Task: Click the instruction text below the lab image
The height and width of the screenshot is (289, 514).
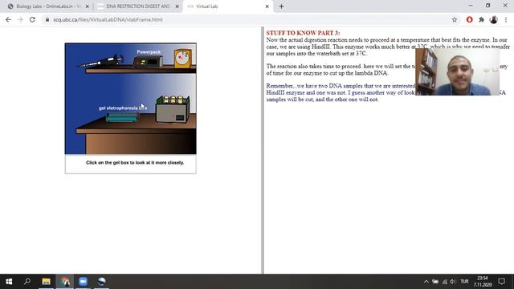Action: pos(135,162)
